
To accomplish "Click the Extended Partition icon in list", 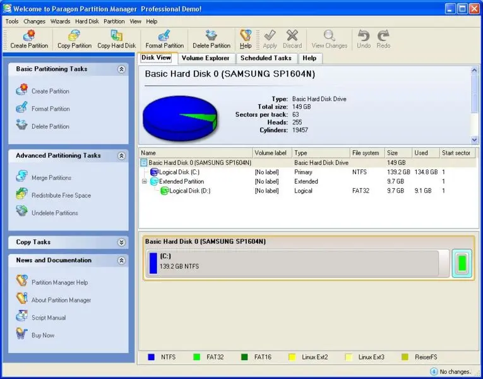I will point(154,181).
